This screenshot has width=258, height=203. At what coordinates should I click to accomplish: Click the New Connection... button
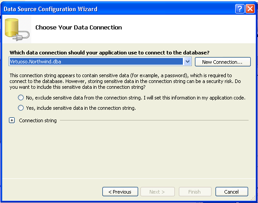tap(223, 62)
